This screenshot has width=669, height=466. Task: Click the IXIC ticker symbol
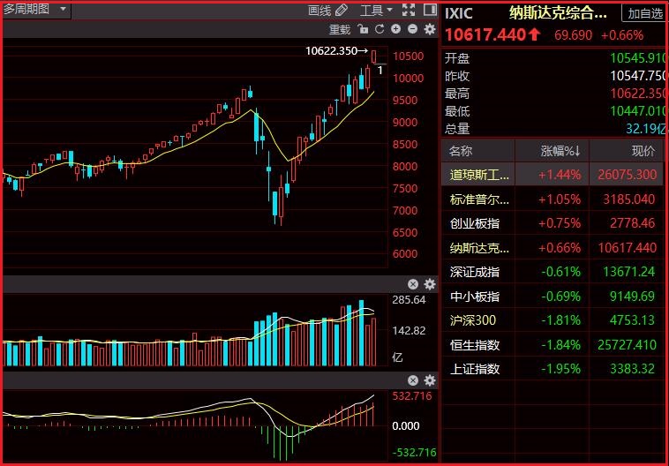click(459, 13)
